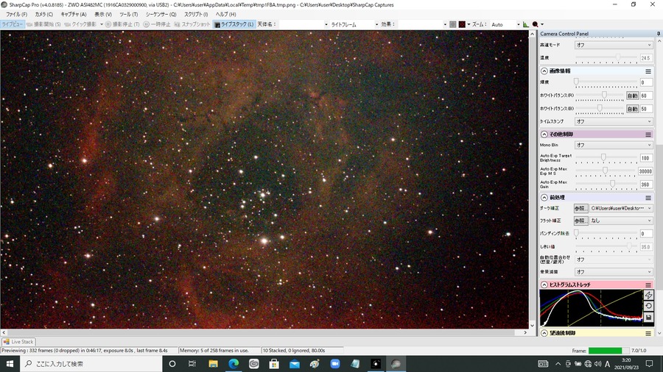663x372 pixels.
Task: Click the gray square icon in toolbar
Action: (453, 24)
